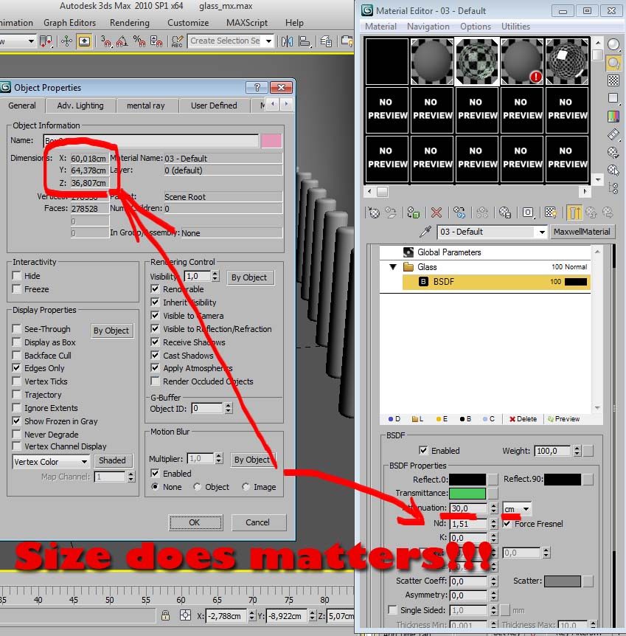
Task: Open Material Editor Options icon
Action: tap(613, 152)
